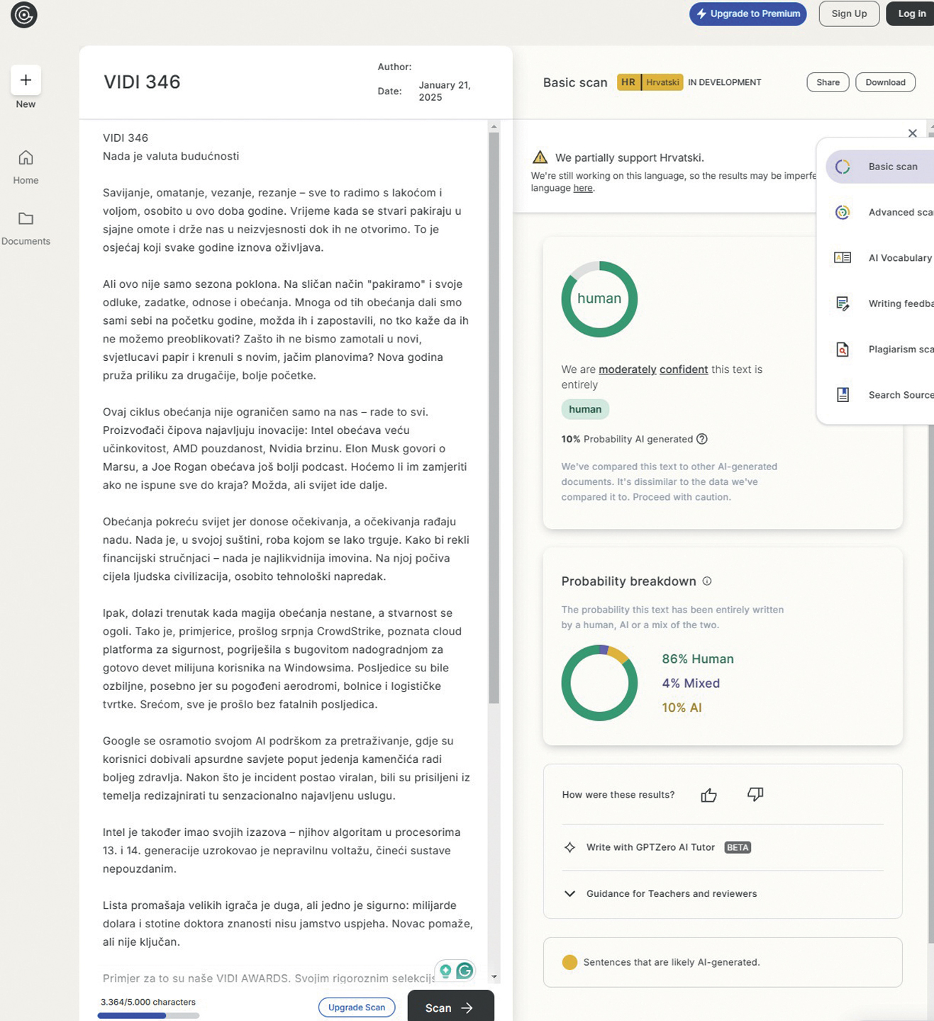The width and height of the screenshot is (934, 1021).
Task: Open the Documents folder icon
Action: tap(26, 218)
